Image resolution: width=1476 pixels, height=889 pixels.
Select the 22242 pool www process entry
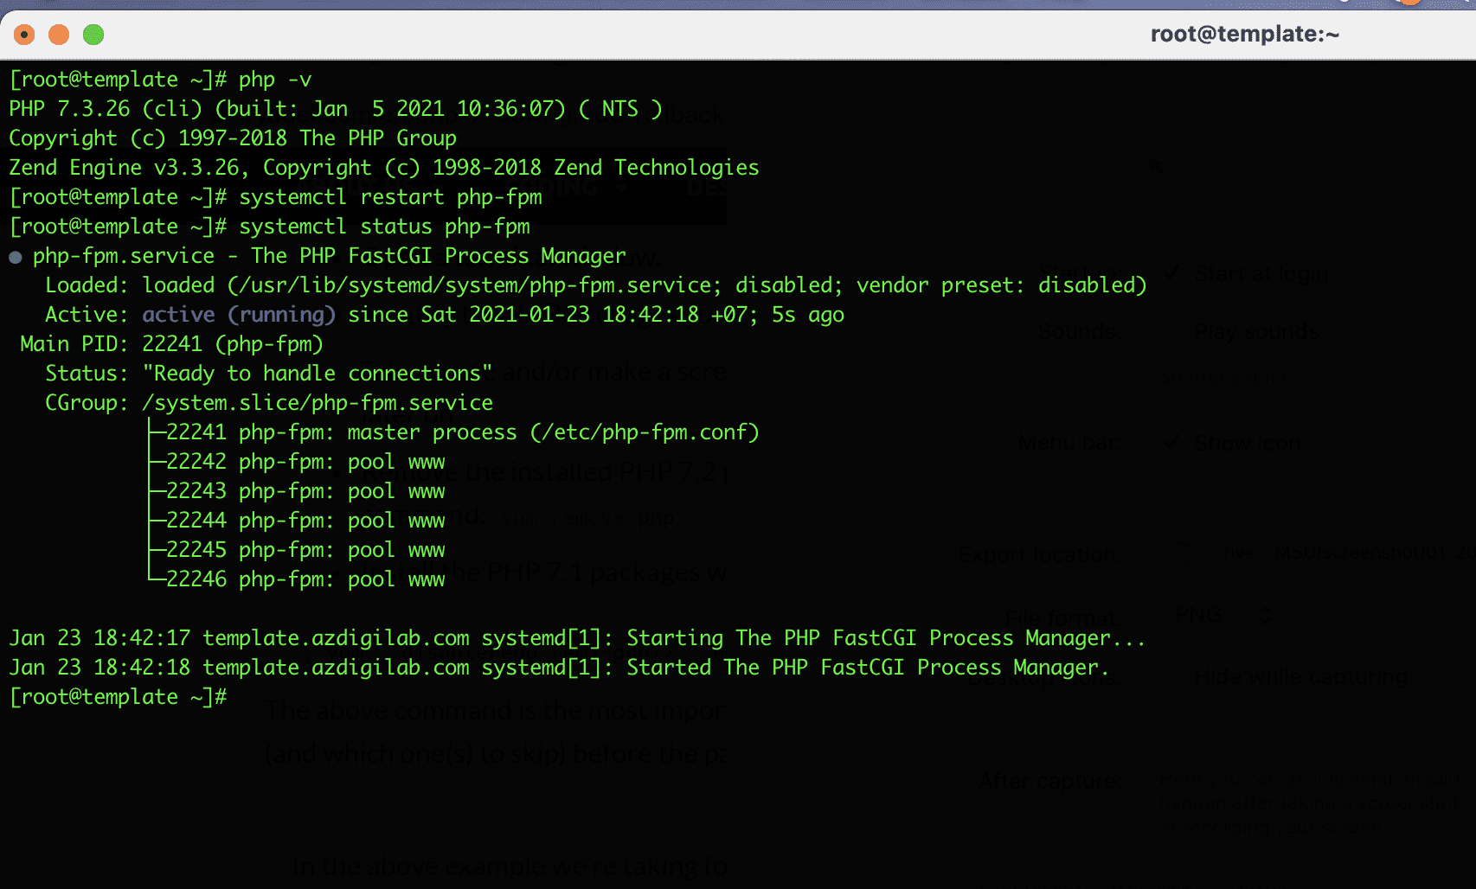(x=305, y=462)
